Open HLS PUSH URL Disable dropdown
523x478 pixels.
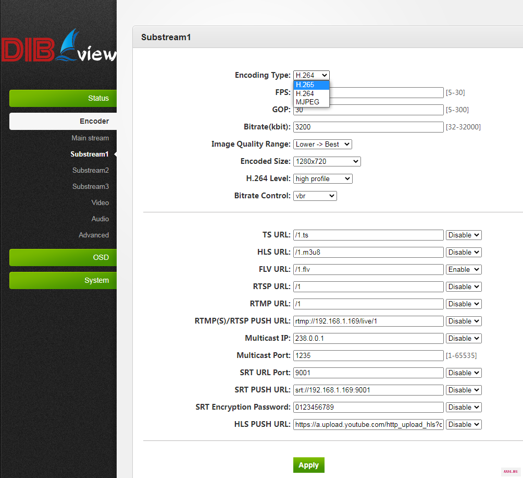point(464,425)
